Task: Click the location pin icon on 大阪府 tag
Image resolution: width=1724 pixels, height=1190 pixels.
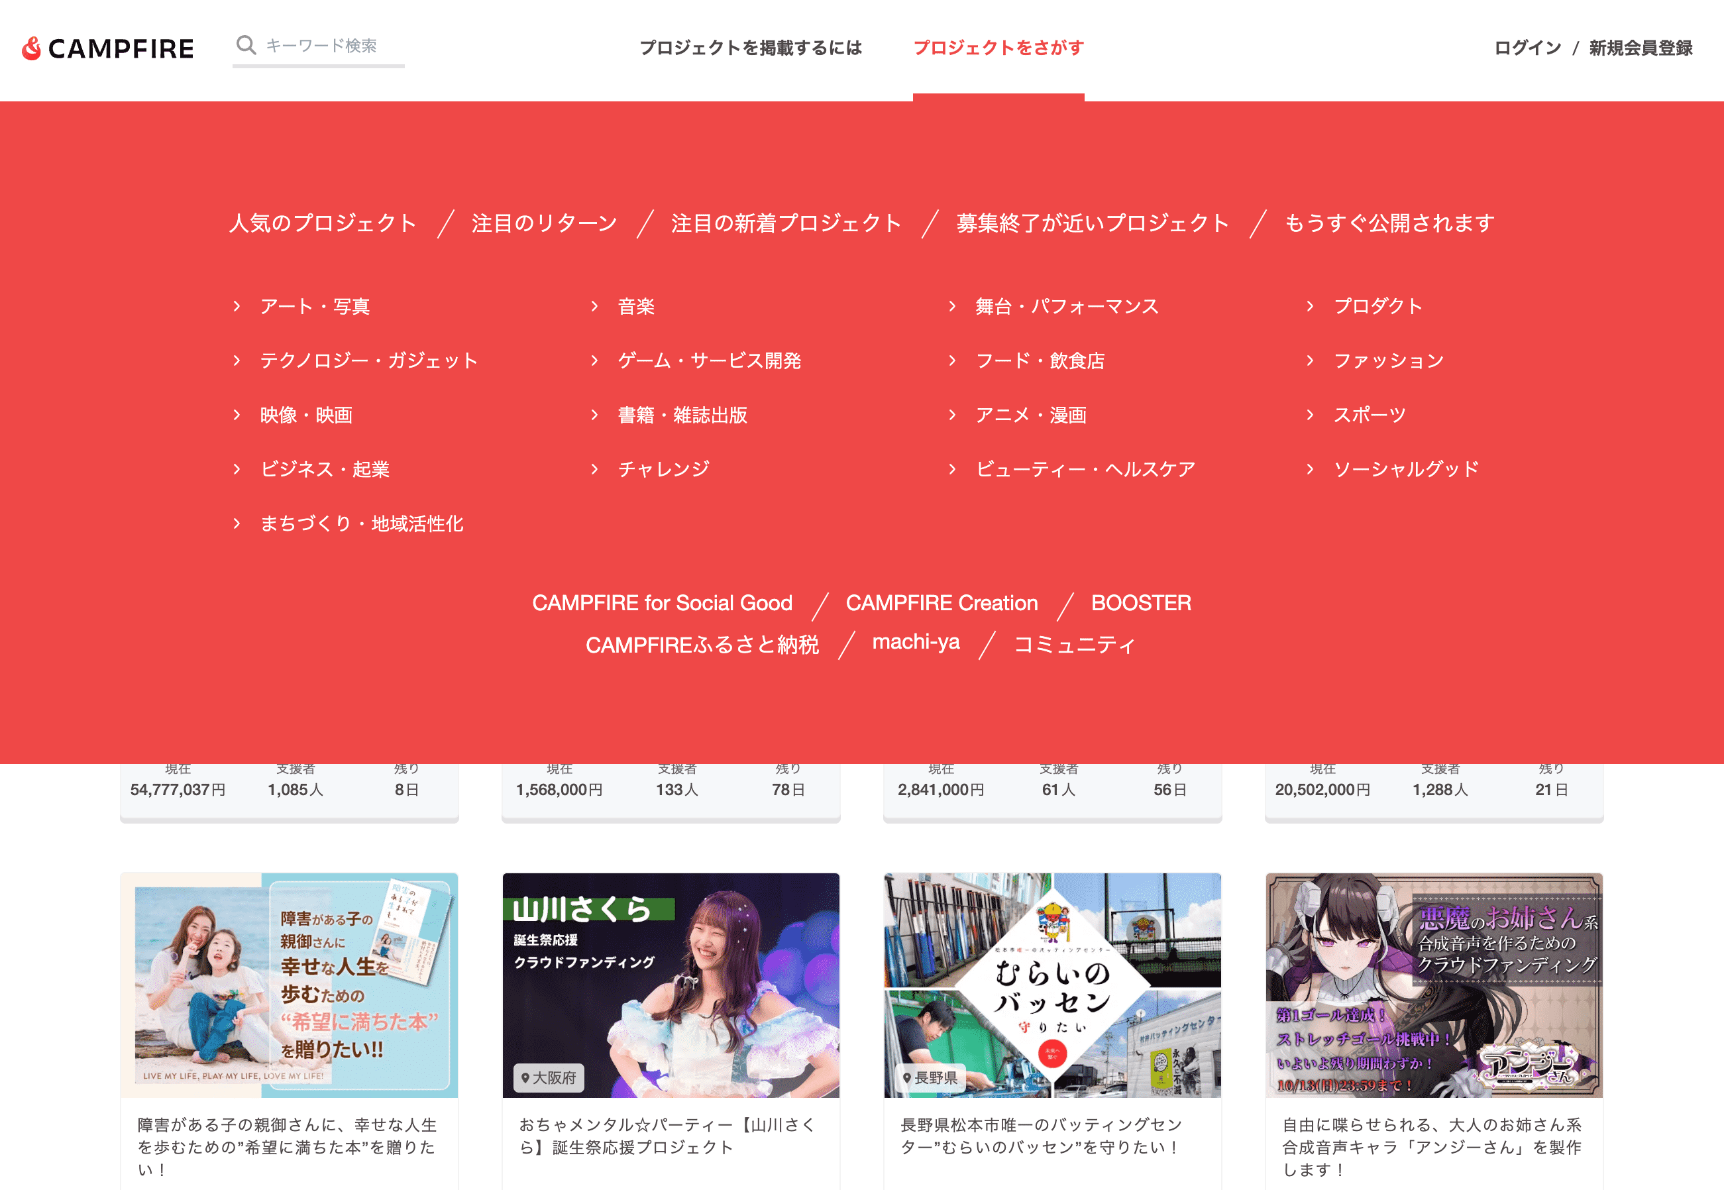Action: pyautogui.click(x=525, y=1078)
